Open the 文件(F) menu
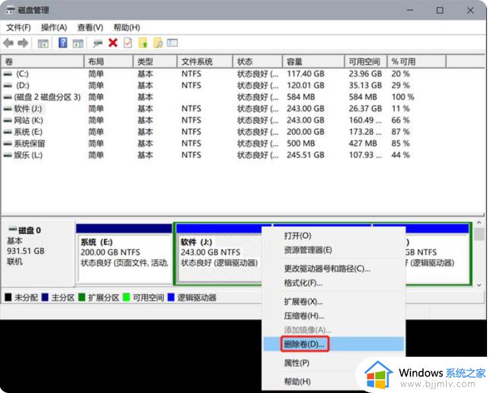Screen dimensions: 489x393 pos(19,28)
